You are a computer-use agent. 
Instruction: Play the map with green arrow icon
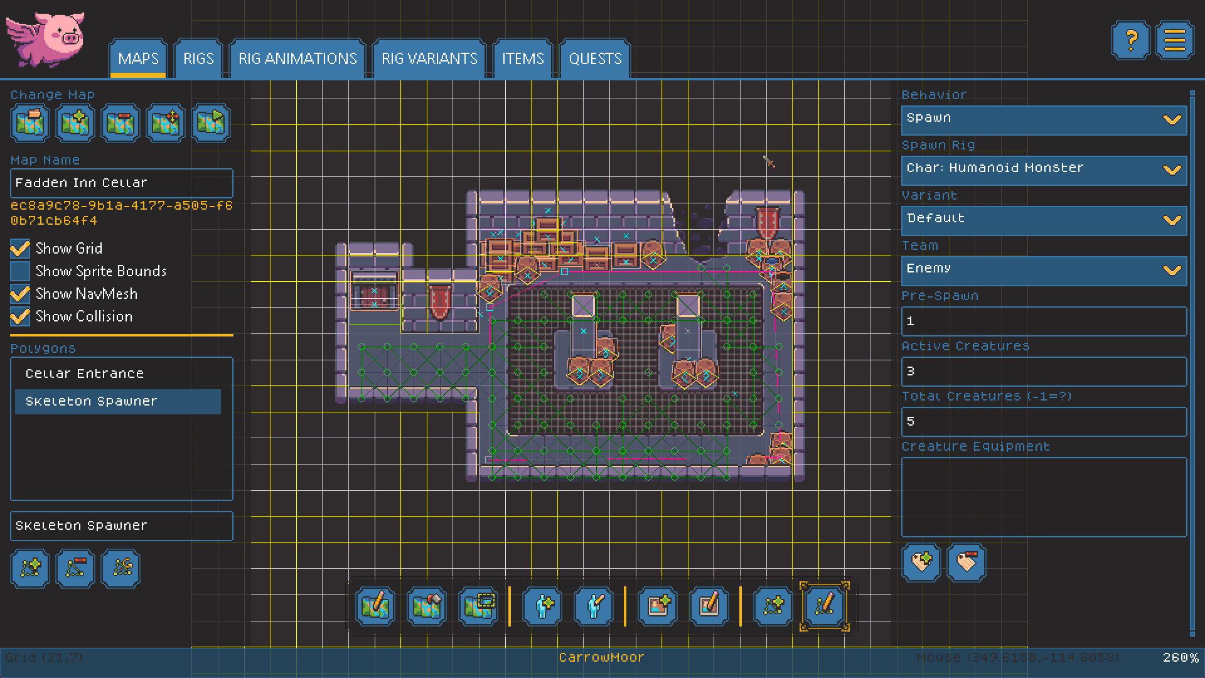point(211,122)
